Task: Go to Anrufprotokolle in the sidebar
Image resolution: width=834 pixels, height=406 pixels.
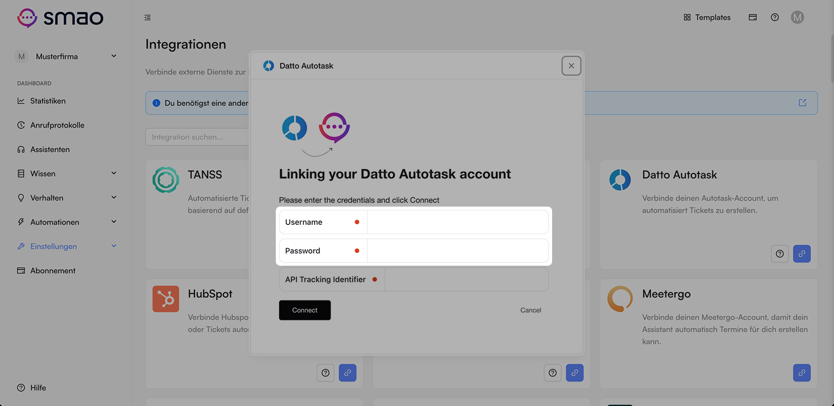Action: (57, 125)
